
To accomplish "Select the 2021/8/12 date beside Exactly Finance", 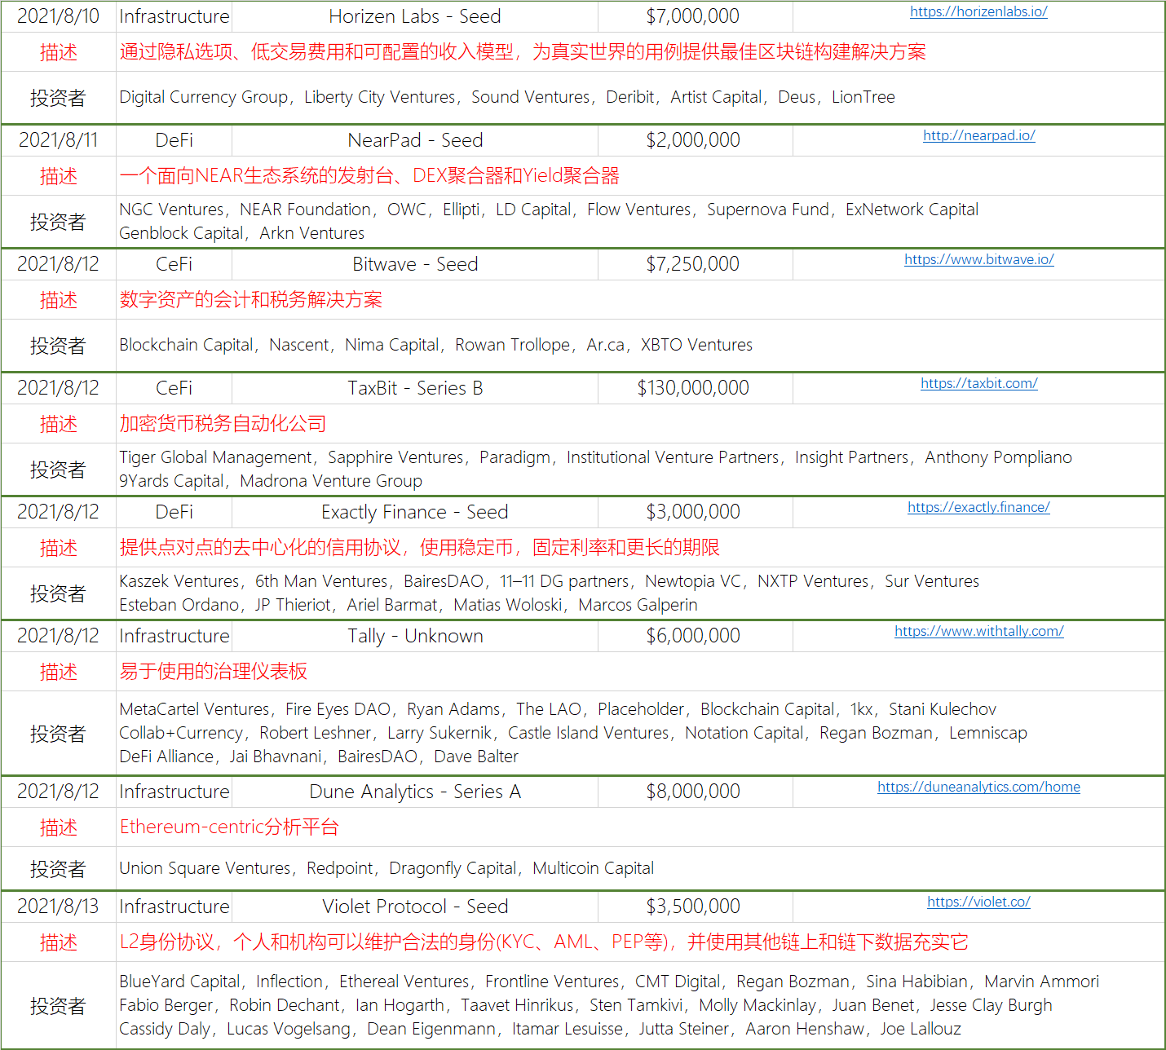I will pos(58,512).
